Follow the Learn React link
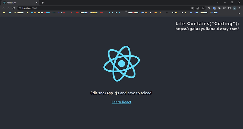Viewport: 243px width, 129px height. [121, 102]
